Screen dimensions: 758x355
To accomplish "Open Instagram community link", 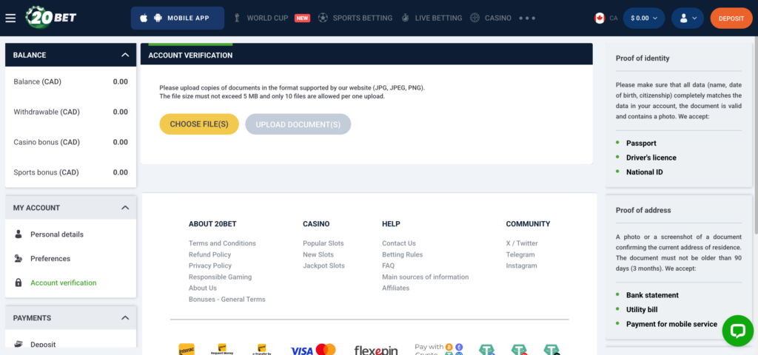I will pos(522,266).
